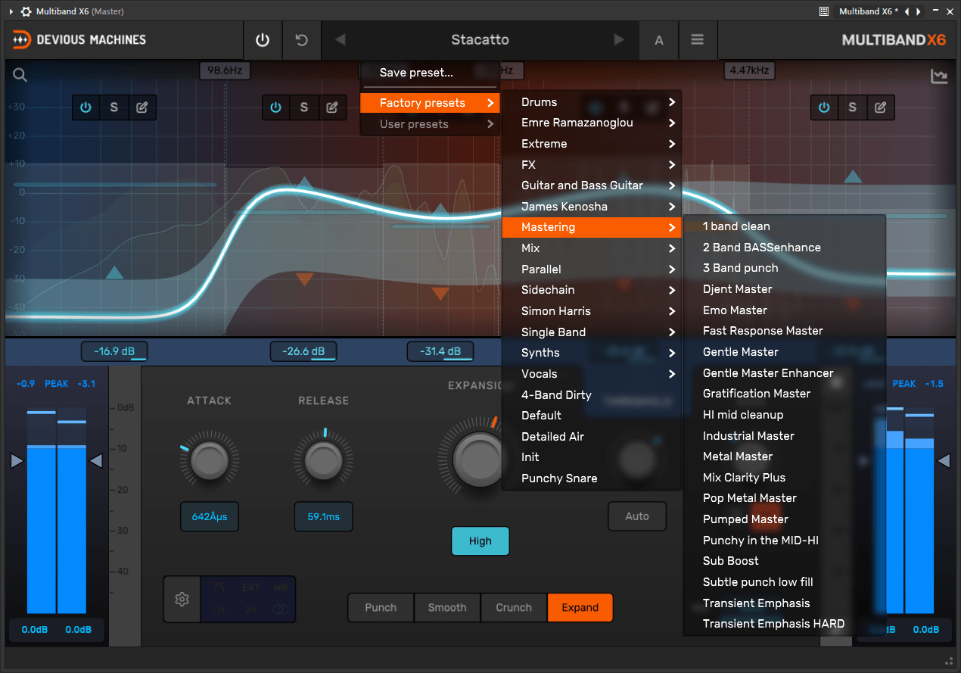
Task: Solo the 4.47kHz band
Action: pyautogui.click(x=853, y=107)
